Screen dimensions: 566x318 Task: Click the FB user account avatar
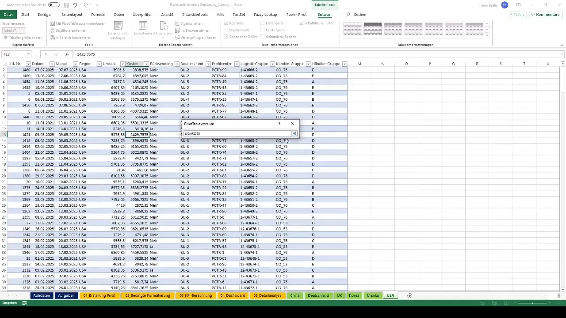(505, 5)
